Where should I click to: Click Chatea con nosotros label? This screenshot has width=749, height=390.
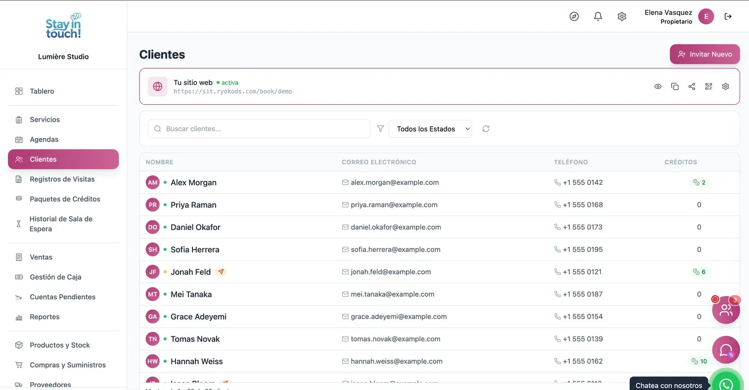(x=668, y=385)
